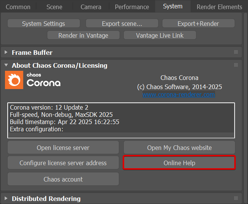
Task: Click Open My Chaos website
Action: [179, 147]
